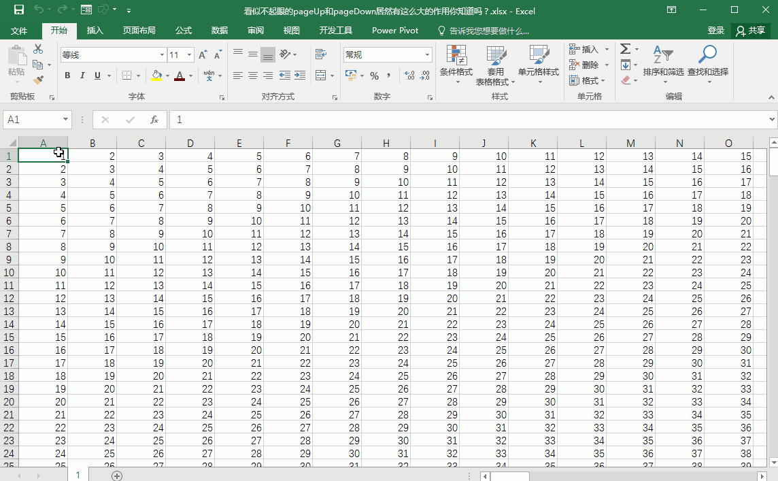Image resolution: width=778 pixels, height=481 pixels.
Task: Align cell text right
Action: 268,76
